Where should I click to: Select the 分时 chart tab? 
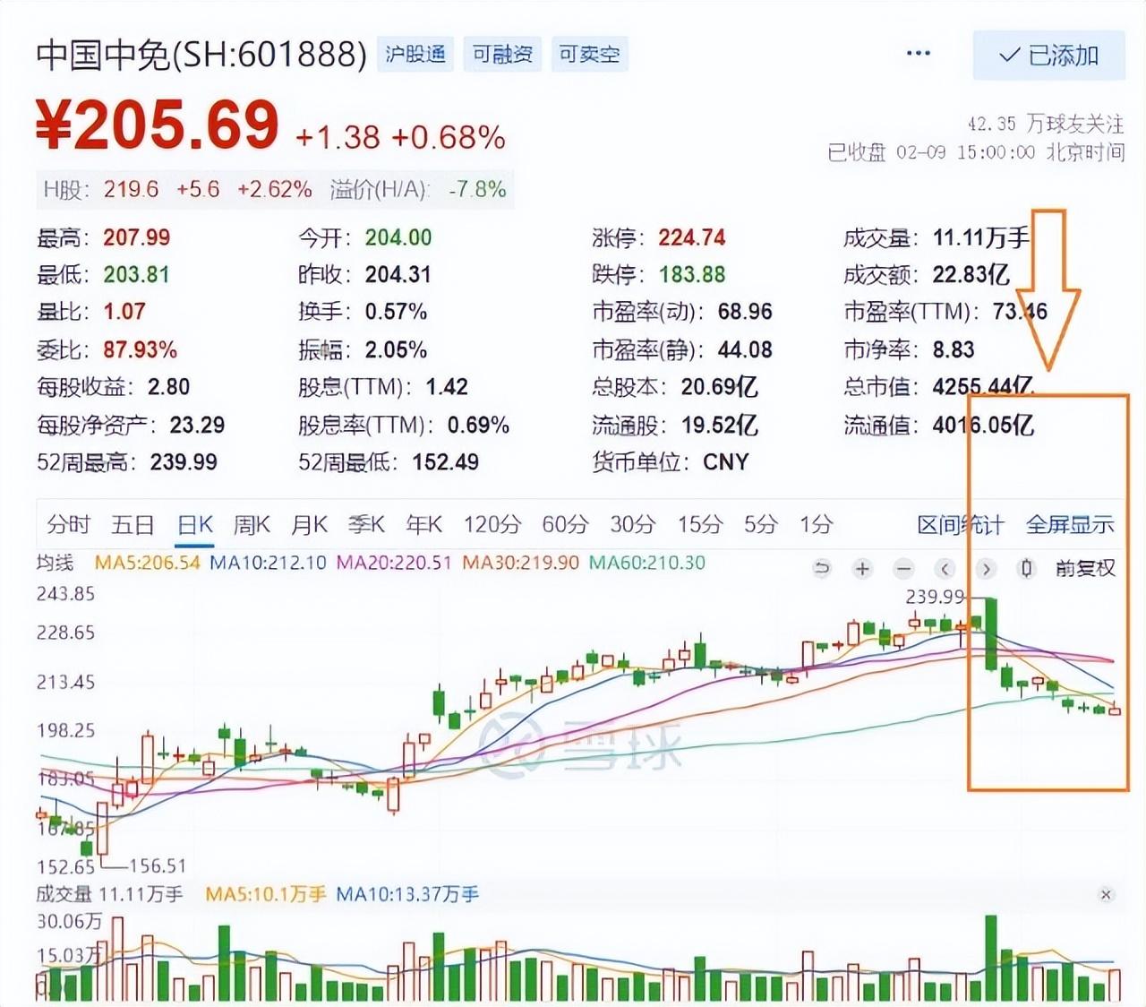point(68,524)
